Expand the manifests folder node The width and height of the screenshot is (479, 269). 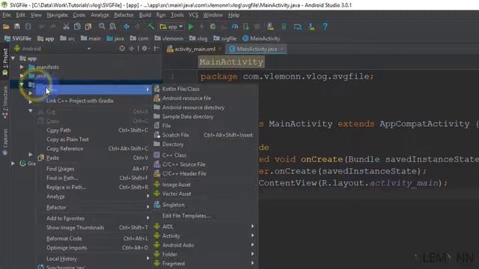[x=22, y=67]
